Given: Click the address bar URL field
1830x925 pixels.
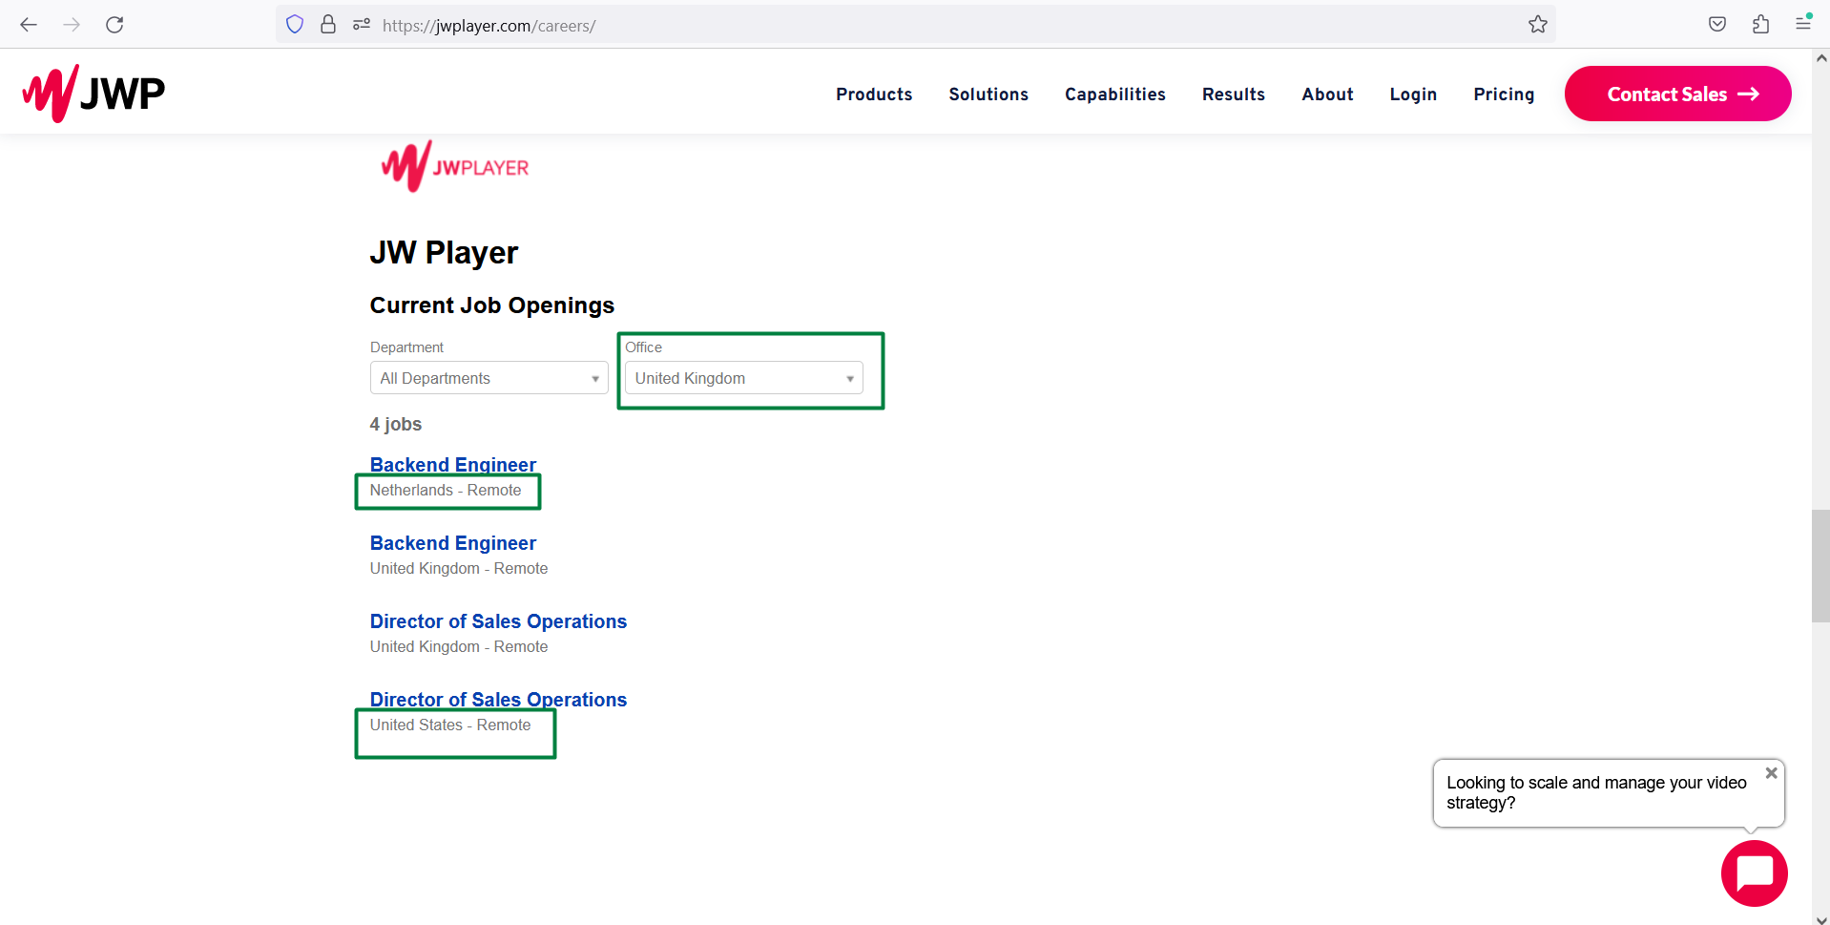Looking at the screenshot, I should pyautogui.click(x=916, y=26).
